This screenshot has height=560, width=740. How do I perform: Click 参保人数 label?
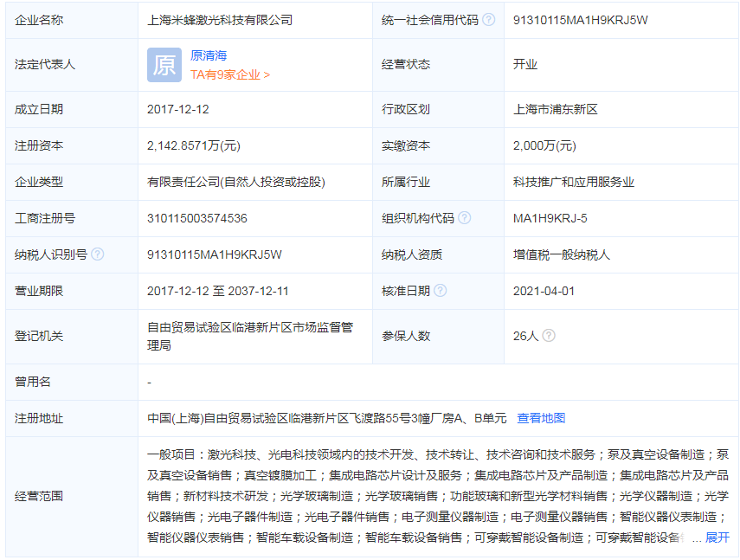406,336
